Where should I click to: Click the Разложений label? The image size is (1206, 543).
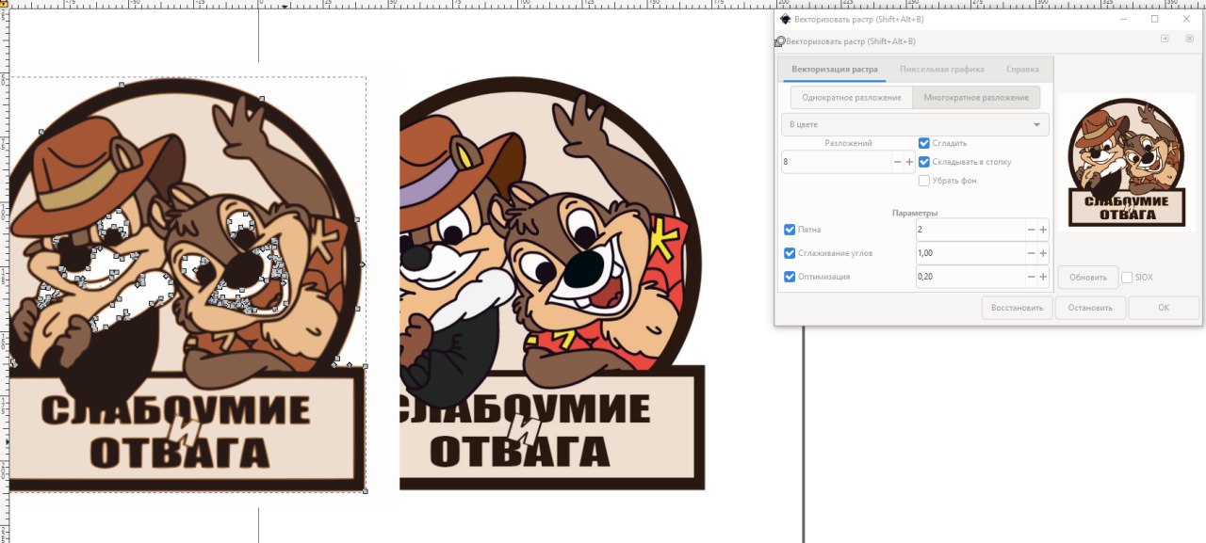[848, 143]
